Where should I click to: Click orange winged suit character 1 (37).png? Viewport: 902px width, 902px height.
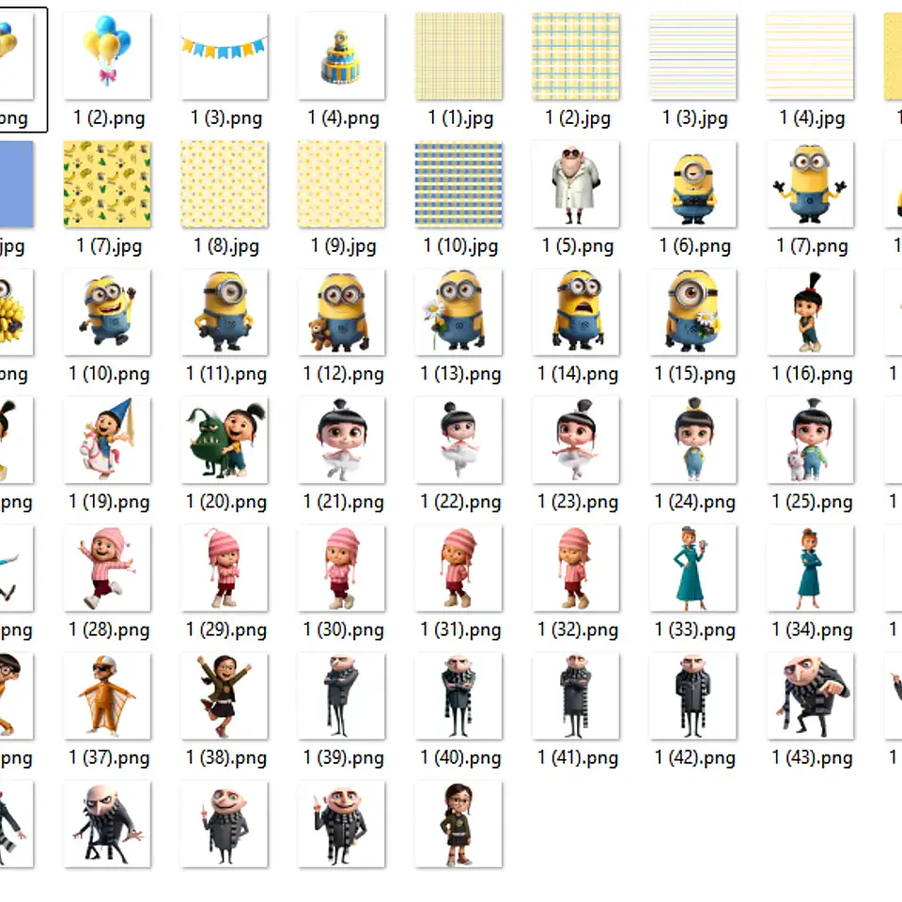106,695
